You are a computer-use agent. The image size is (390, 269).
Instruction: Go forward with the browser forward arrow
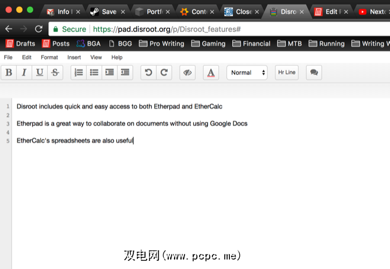24,29
